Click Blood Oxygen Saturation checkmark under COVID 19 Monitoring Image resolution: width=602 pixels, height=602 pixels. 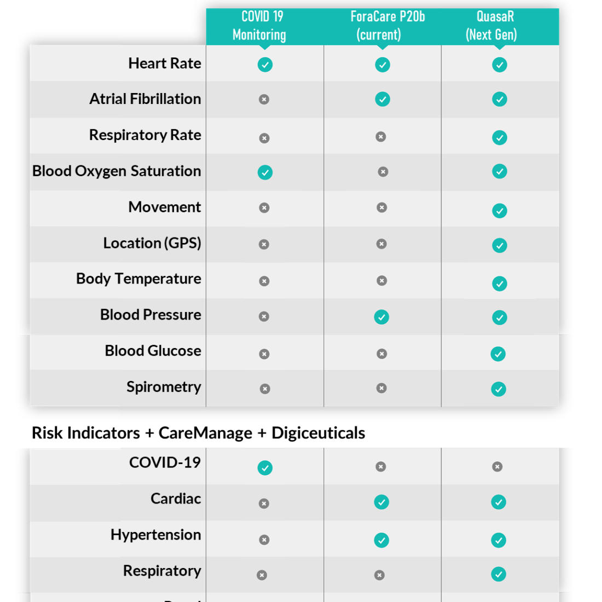pyautogui.click(x=265, y=172)
